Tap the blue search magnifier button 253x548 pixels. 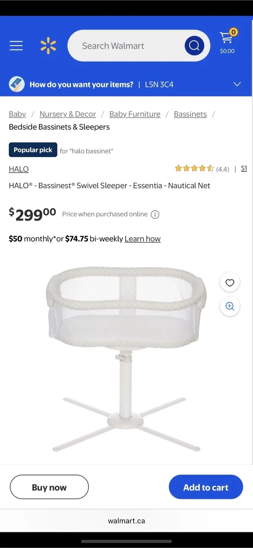(x=194, y=46)
